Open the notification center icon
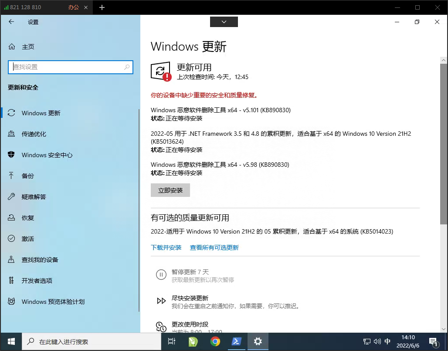This screenshot has width=448, height=351. (434, 341)
